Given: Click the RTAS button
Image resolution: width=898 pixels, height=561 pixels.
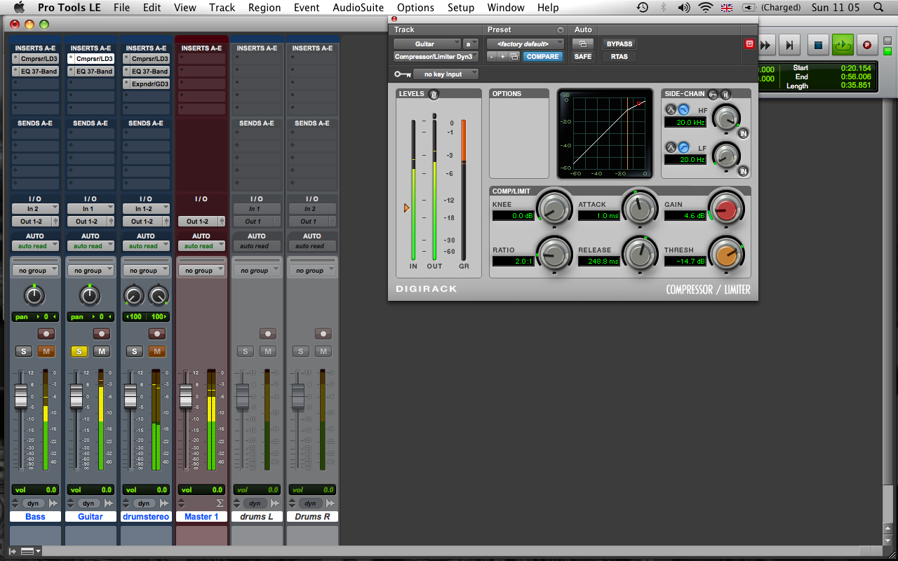Looking at the screenshot, I should click(x=619, y=57).
